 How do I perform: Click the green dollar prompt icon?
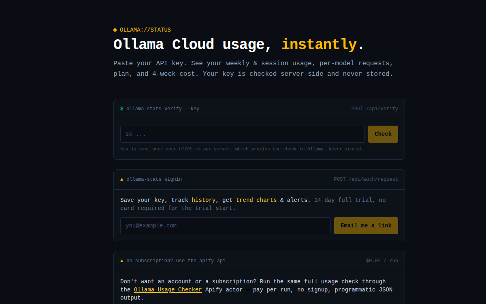[122, 109]
